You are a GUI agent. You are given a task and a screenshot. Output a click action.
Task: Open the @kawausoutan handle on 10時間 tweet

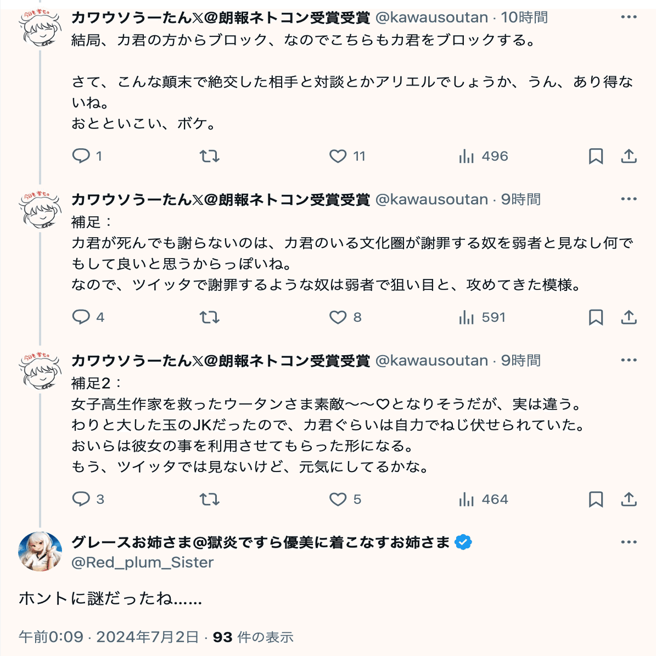coord(431,18)
